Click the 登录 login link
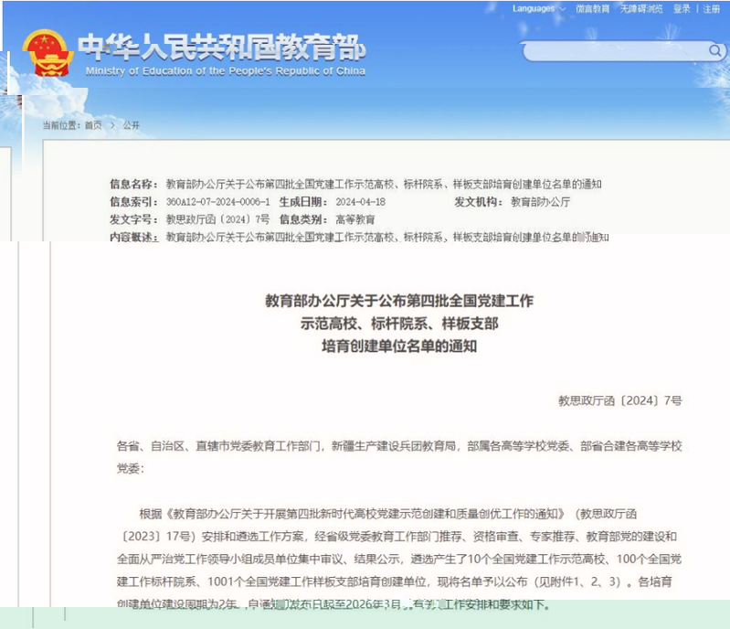The width and height of the screenshot is (730, 629). click(x=682, y=9)
